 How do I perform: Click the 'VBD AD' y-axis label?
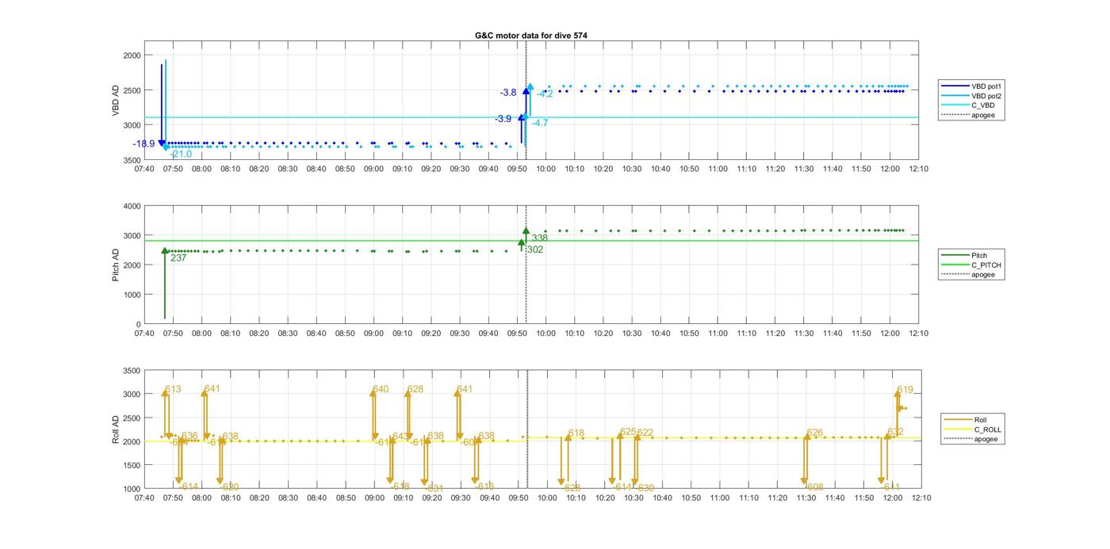[x=117, y=101]
